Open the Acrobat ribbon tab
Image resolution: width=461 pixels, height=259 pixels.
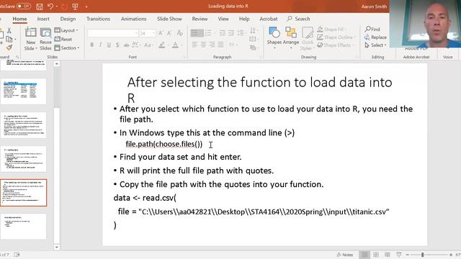pos(269,19)
